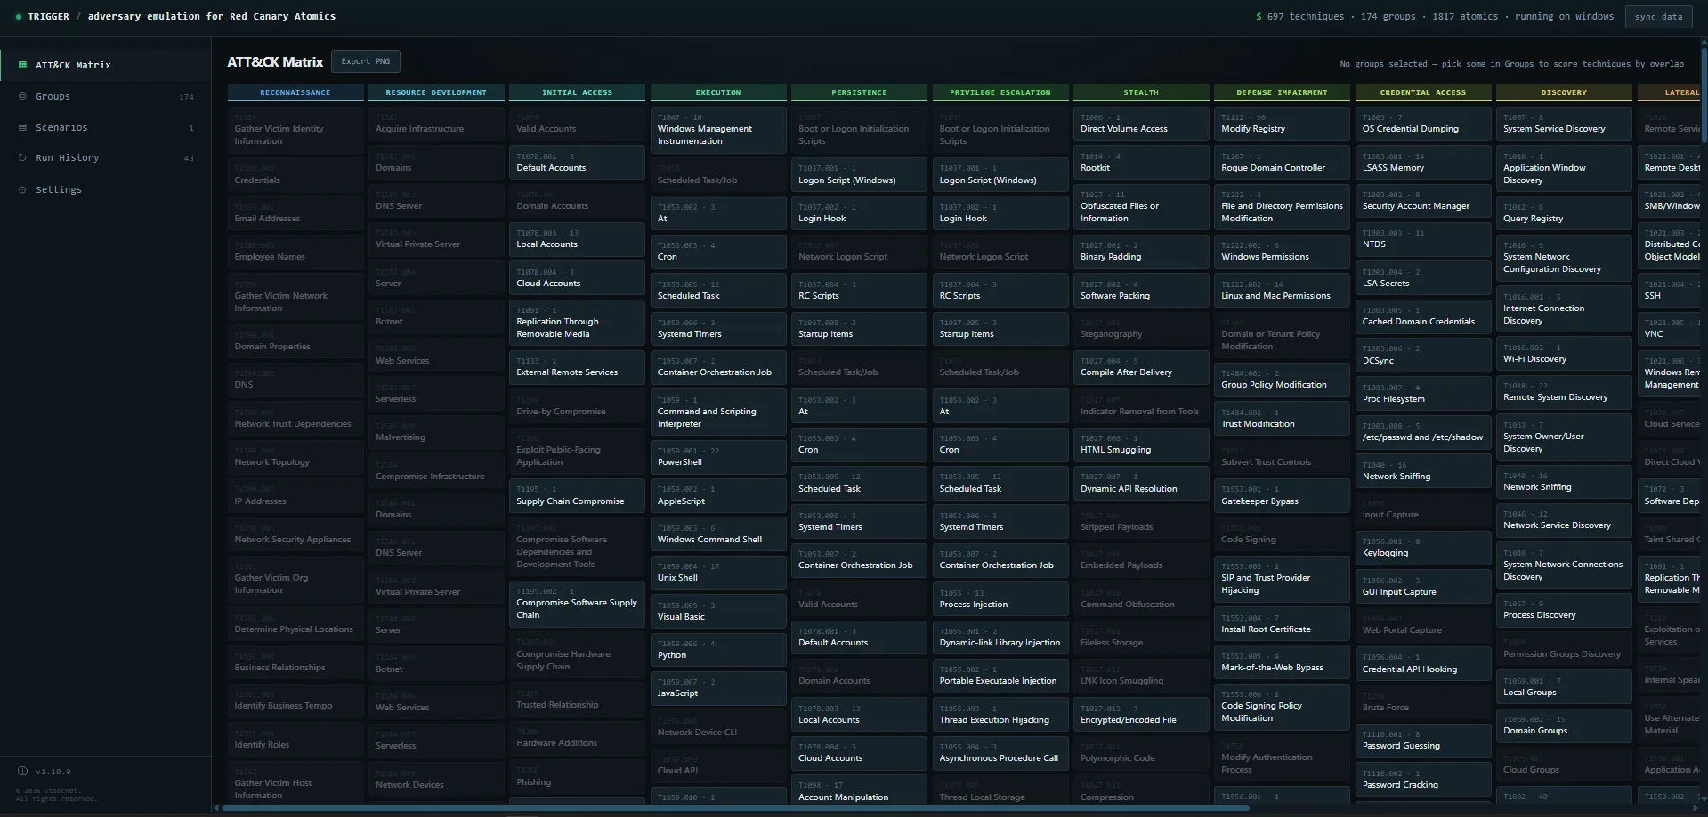This screenshot has width=1708, height=817.
Task: Open the Install Root Certificate card
Action: click(x=1282, y=623)
